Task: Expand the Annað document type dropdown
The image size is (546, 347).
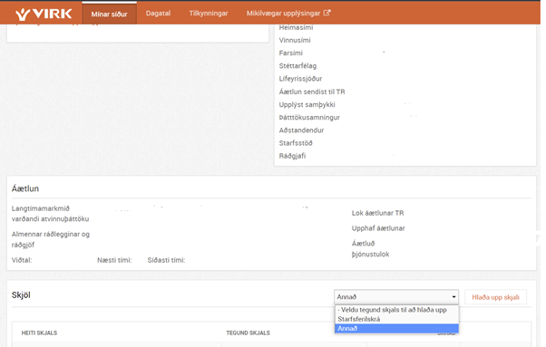Action: 396,297
